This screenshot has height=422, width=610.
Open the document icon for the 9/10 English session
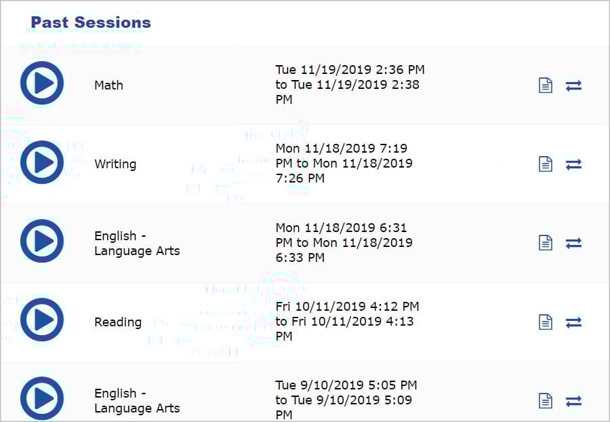pos(546,401)
